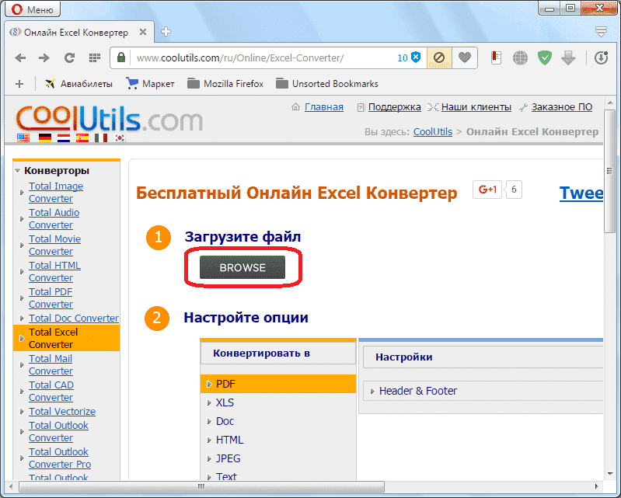Screen dimensions: 621x498
Task: Go forward with the forward arrow
Action: click(44, 58)
